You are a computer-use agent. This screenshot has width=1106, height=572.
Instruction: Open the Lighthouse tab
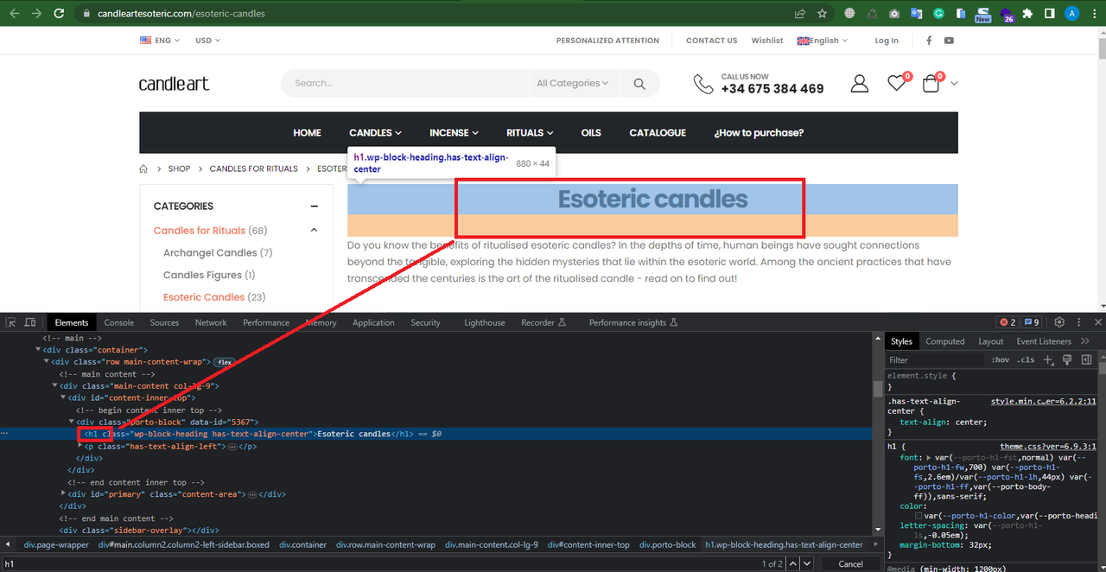click(x=485, y=322)
